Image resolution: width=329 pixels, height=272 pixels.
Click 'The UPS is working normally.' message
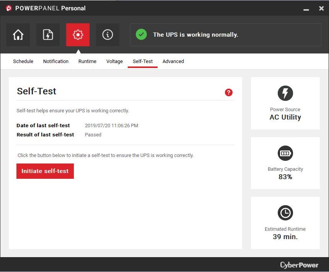[195, 35]
